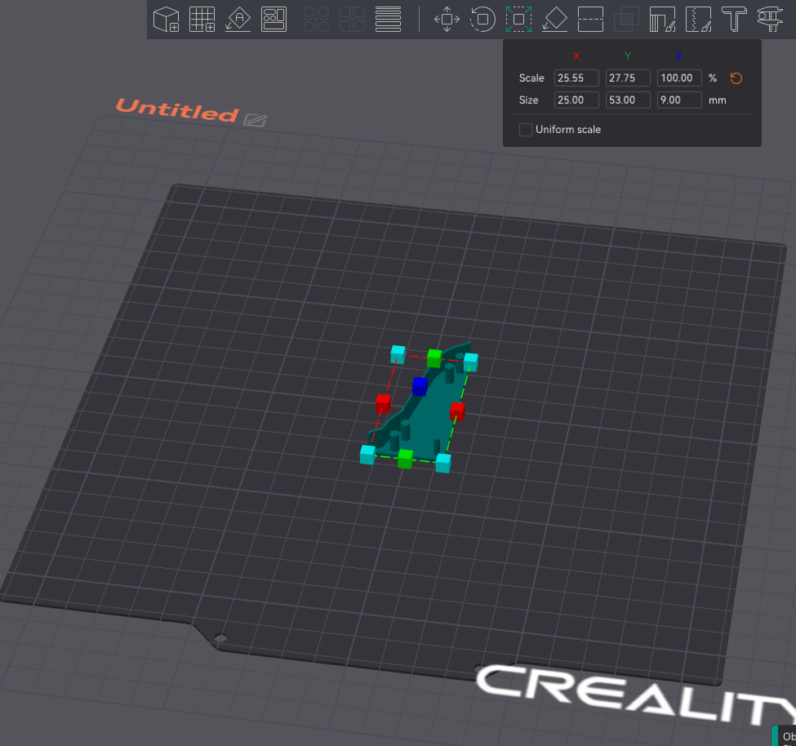Image resolution: width=796 pixels, height=746 pixels.
Task: Open the Support painting tool
Action: 662,20
